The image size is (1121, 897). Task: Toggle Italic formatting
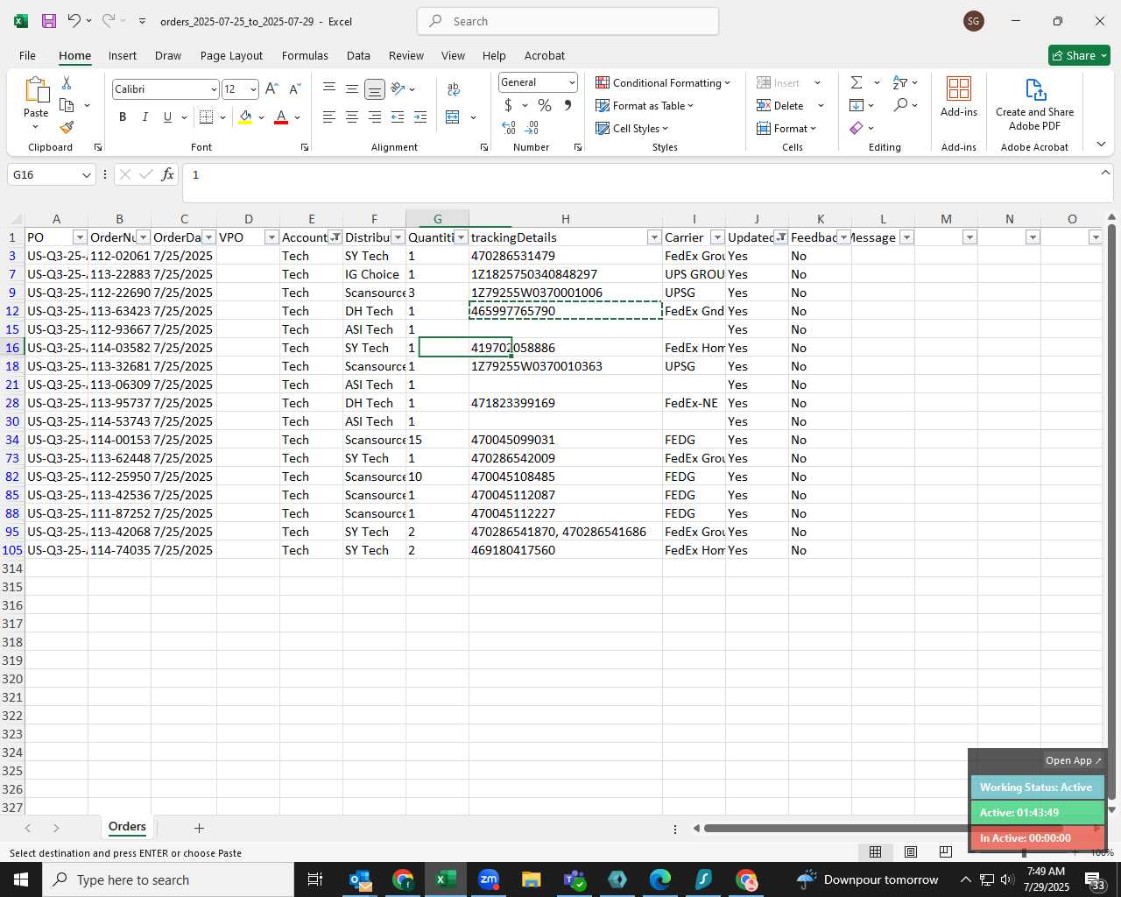coord(145,117)
